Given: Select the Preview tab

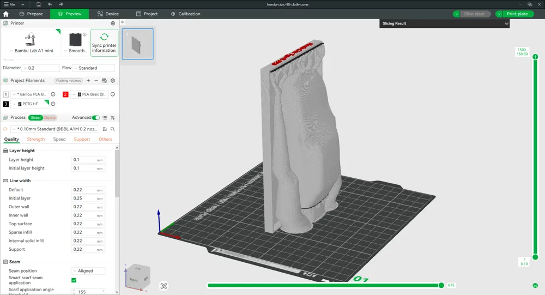Looking at the screenshot, I should [70, 14].
